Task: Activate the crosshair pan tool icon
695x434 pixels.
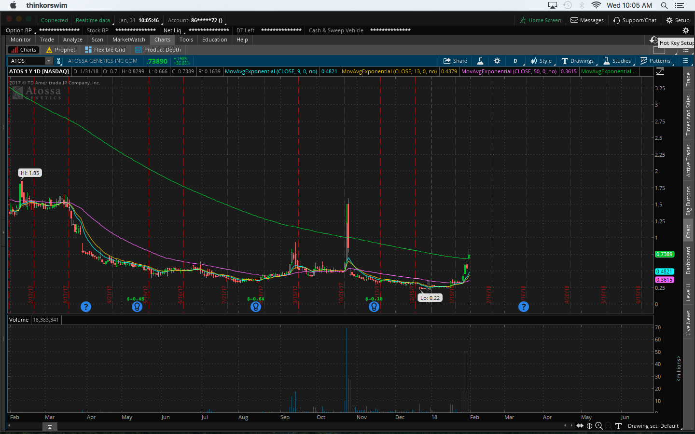Action: (x=589, y=426)
